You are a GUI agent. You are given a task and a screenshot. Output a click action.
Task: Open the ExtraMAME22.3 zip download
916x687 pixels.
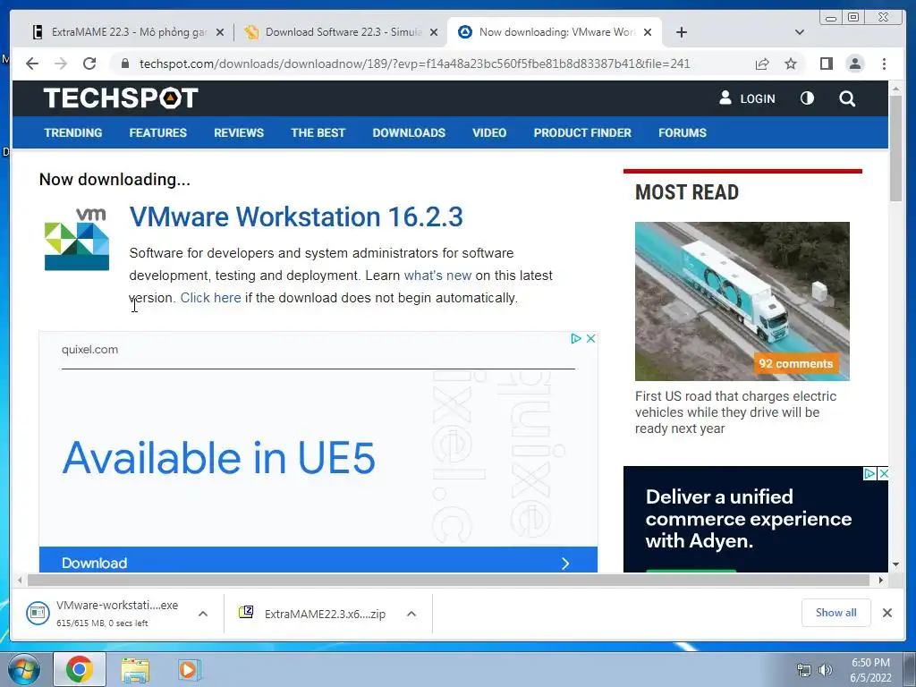point(312,614)
